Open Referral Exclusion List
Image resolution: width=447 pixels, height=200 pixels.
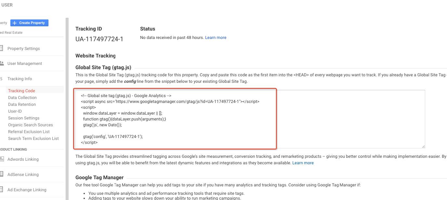[29, 131]
